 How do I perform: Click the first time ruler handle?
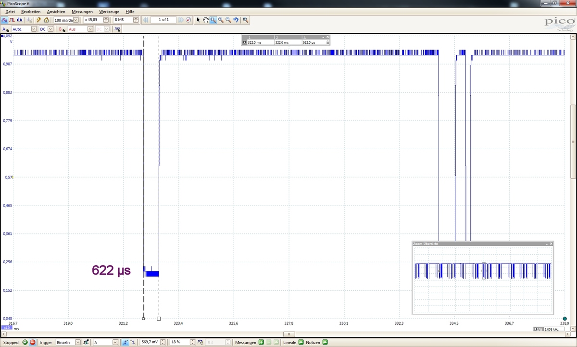143,318
